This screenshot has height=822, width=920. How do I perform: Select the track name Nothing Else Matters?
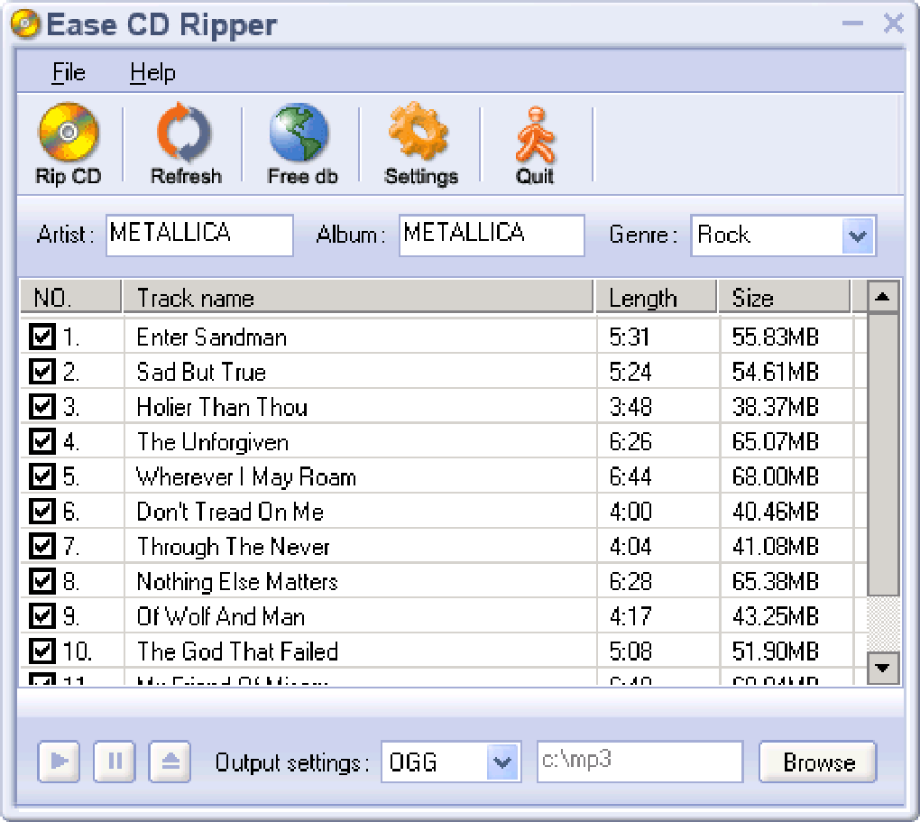point(237,582)
